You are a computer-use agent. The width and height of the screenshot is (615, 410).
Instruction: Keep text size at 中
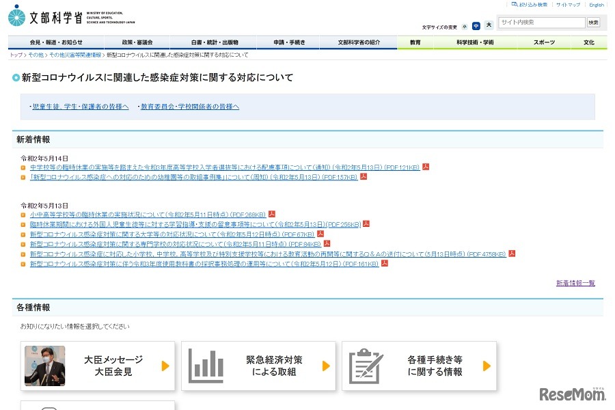[x=476, y=25]
